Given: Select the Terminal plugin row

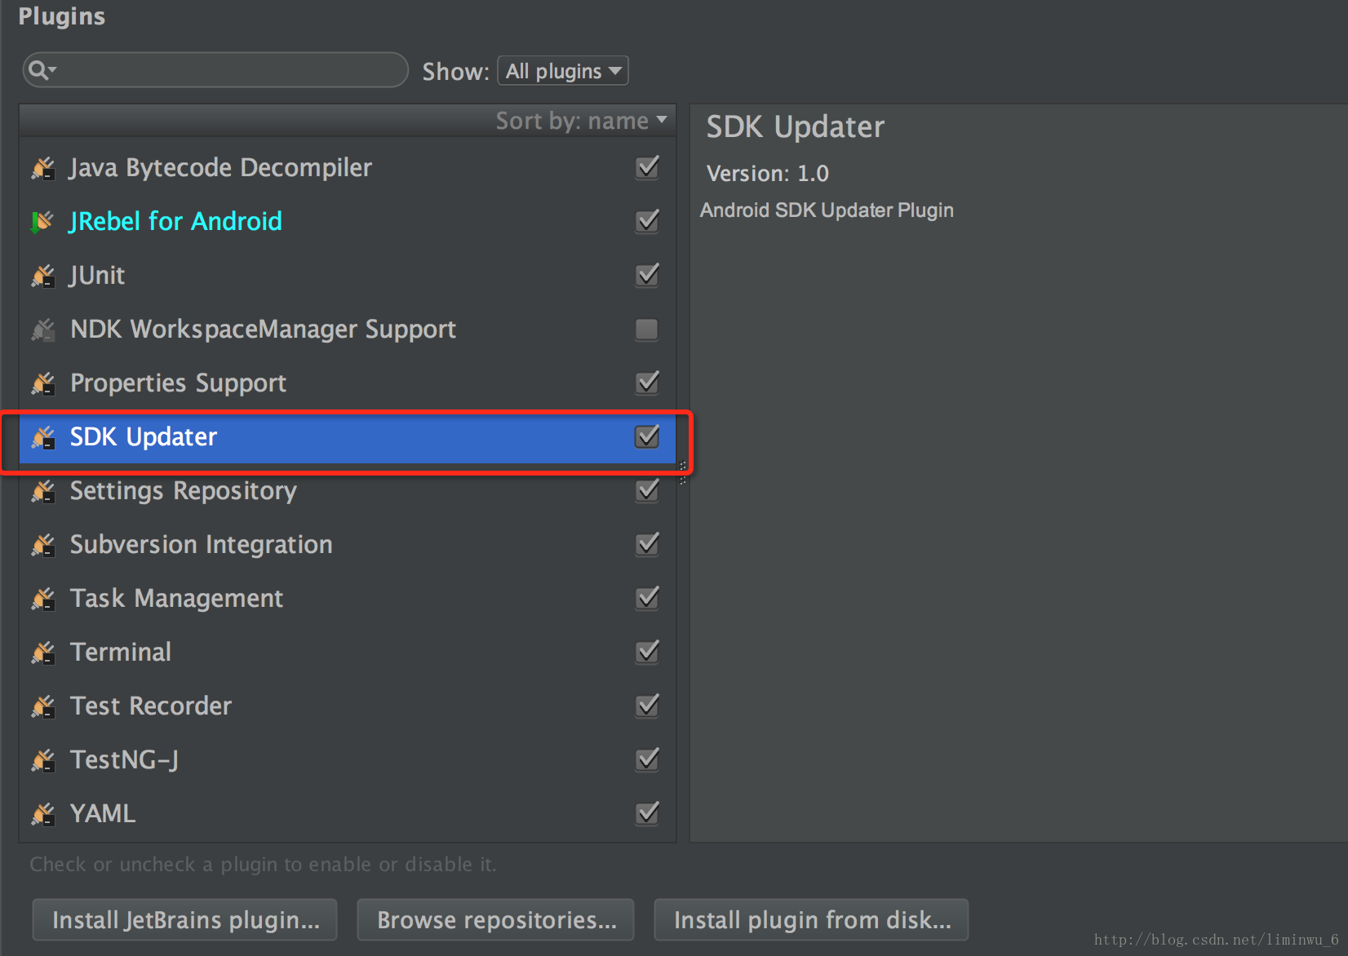Looking at the screenshot, I should [348, 653].
